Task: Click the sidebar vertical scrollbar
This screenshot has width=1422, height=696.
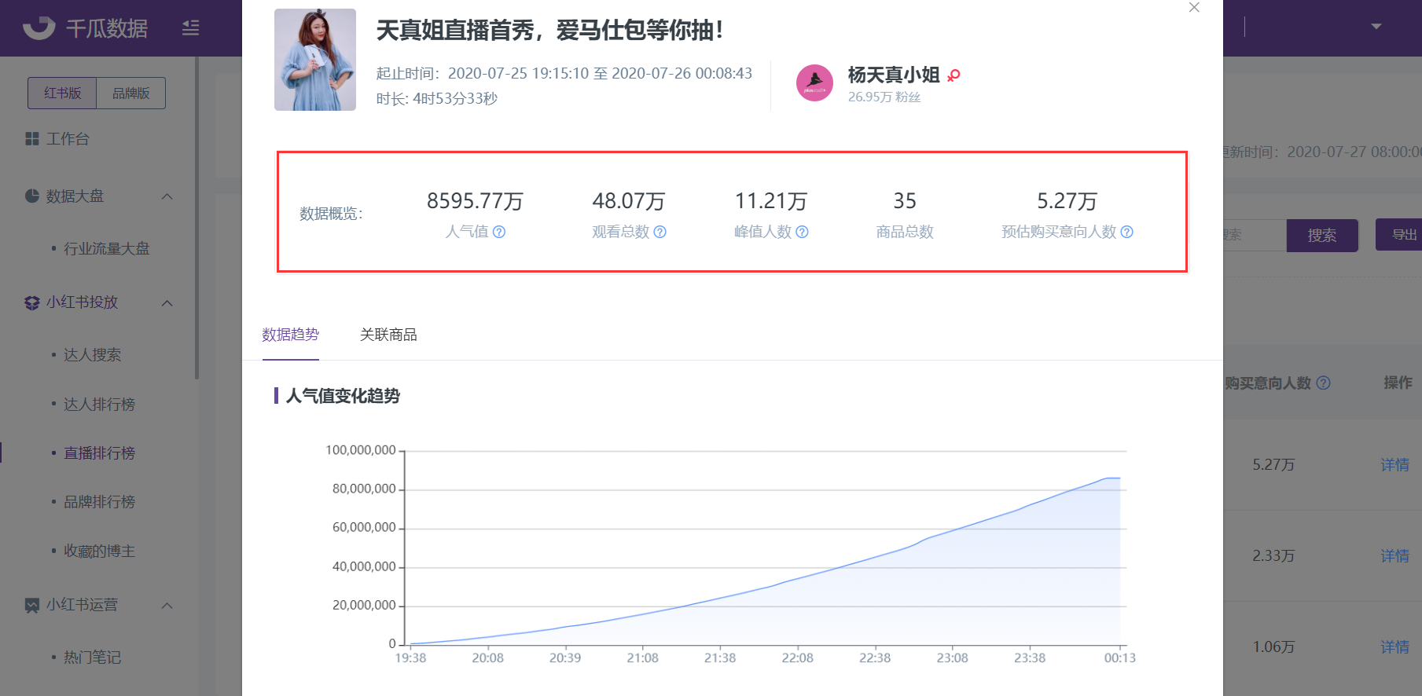Action: tap(197, 218)
